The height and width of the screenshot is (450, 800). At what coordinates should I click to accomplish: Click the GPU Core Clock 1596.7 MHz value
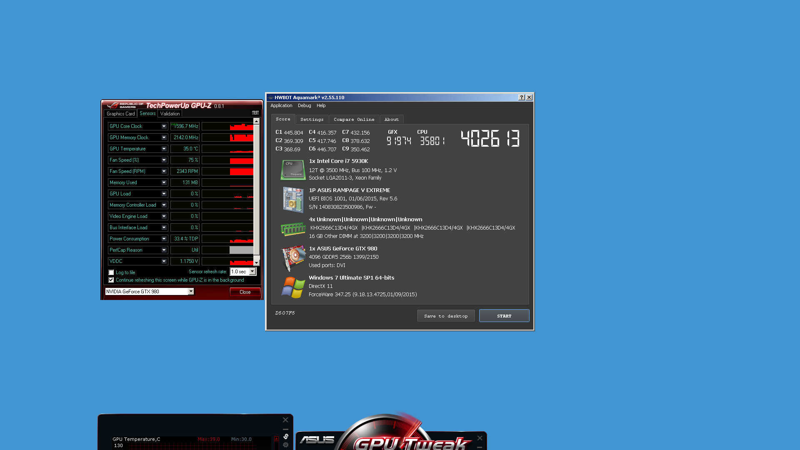point(185,126)
